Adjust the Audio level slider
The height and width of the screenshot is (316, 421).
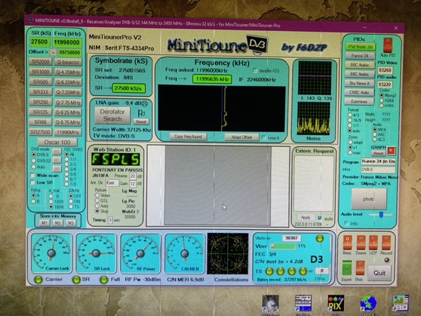click(380, 215)
